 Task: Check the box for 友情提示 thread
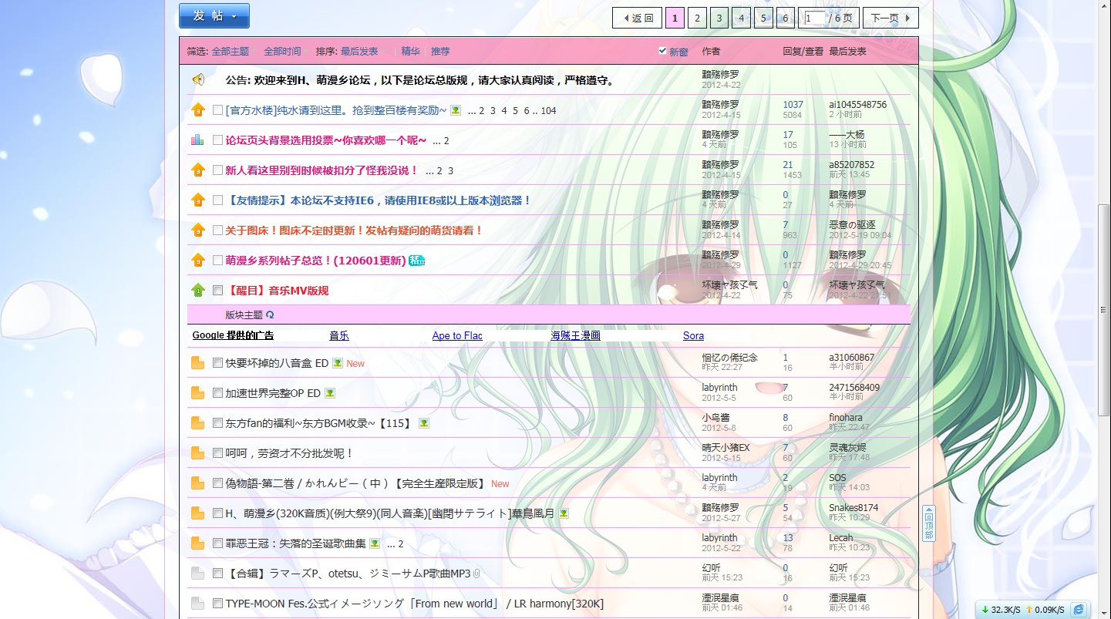coord(217,200)
